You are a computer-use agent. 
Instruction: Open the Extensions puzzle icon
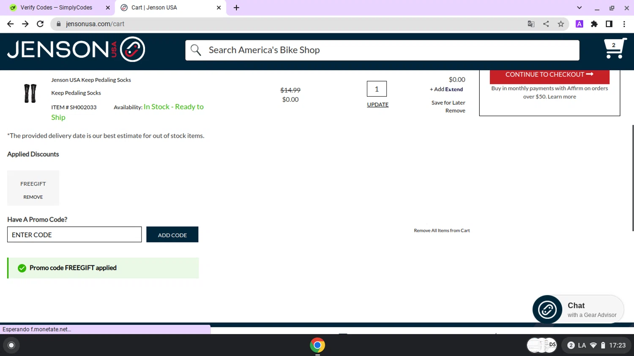[x=594, y=24]
